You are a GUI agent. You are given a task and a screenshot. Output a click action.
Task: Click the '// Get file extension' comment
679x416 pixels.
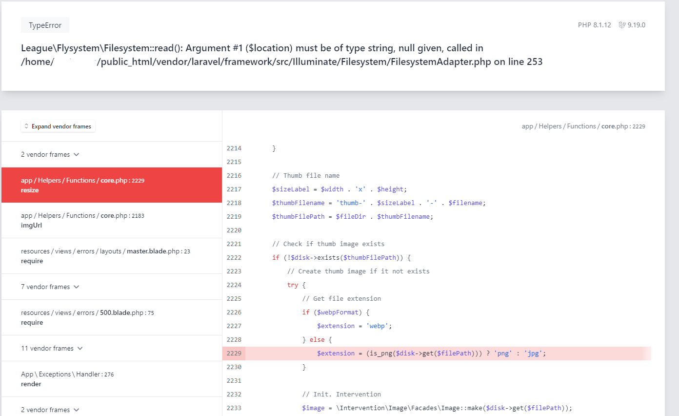(x=341, y=298)
